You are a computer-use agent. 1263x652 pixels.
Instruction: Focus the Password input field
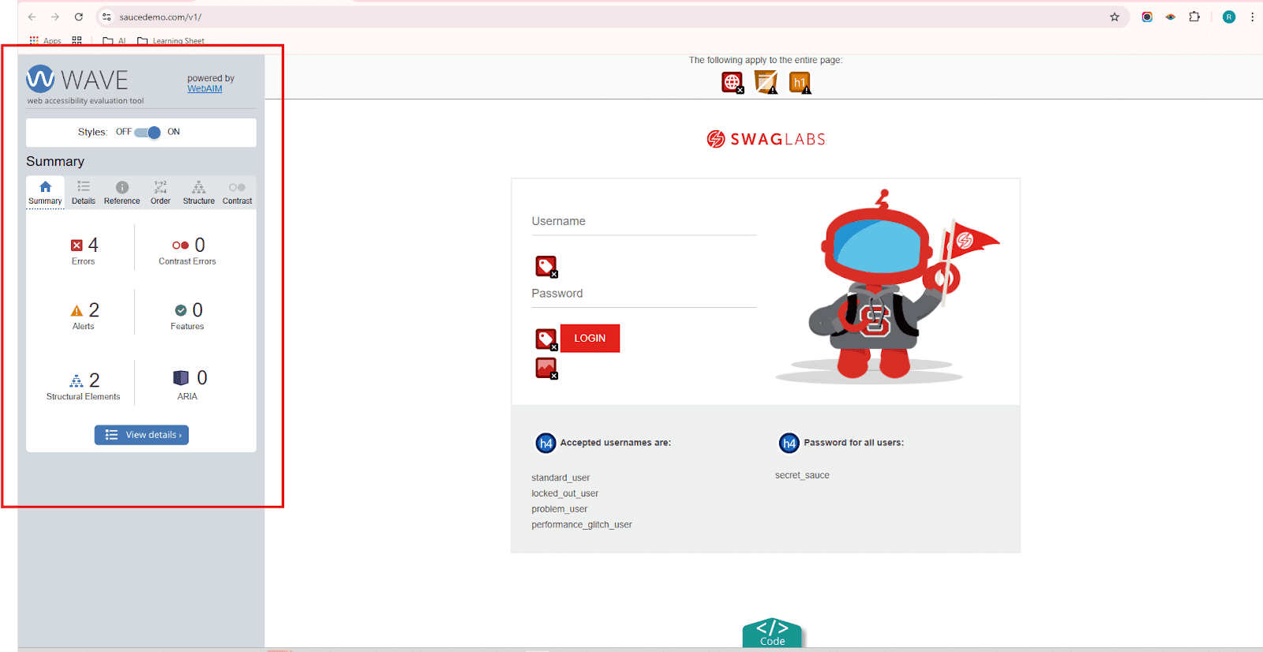coord(644,294)
